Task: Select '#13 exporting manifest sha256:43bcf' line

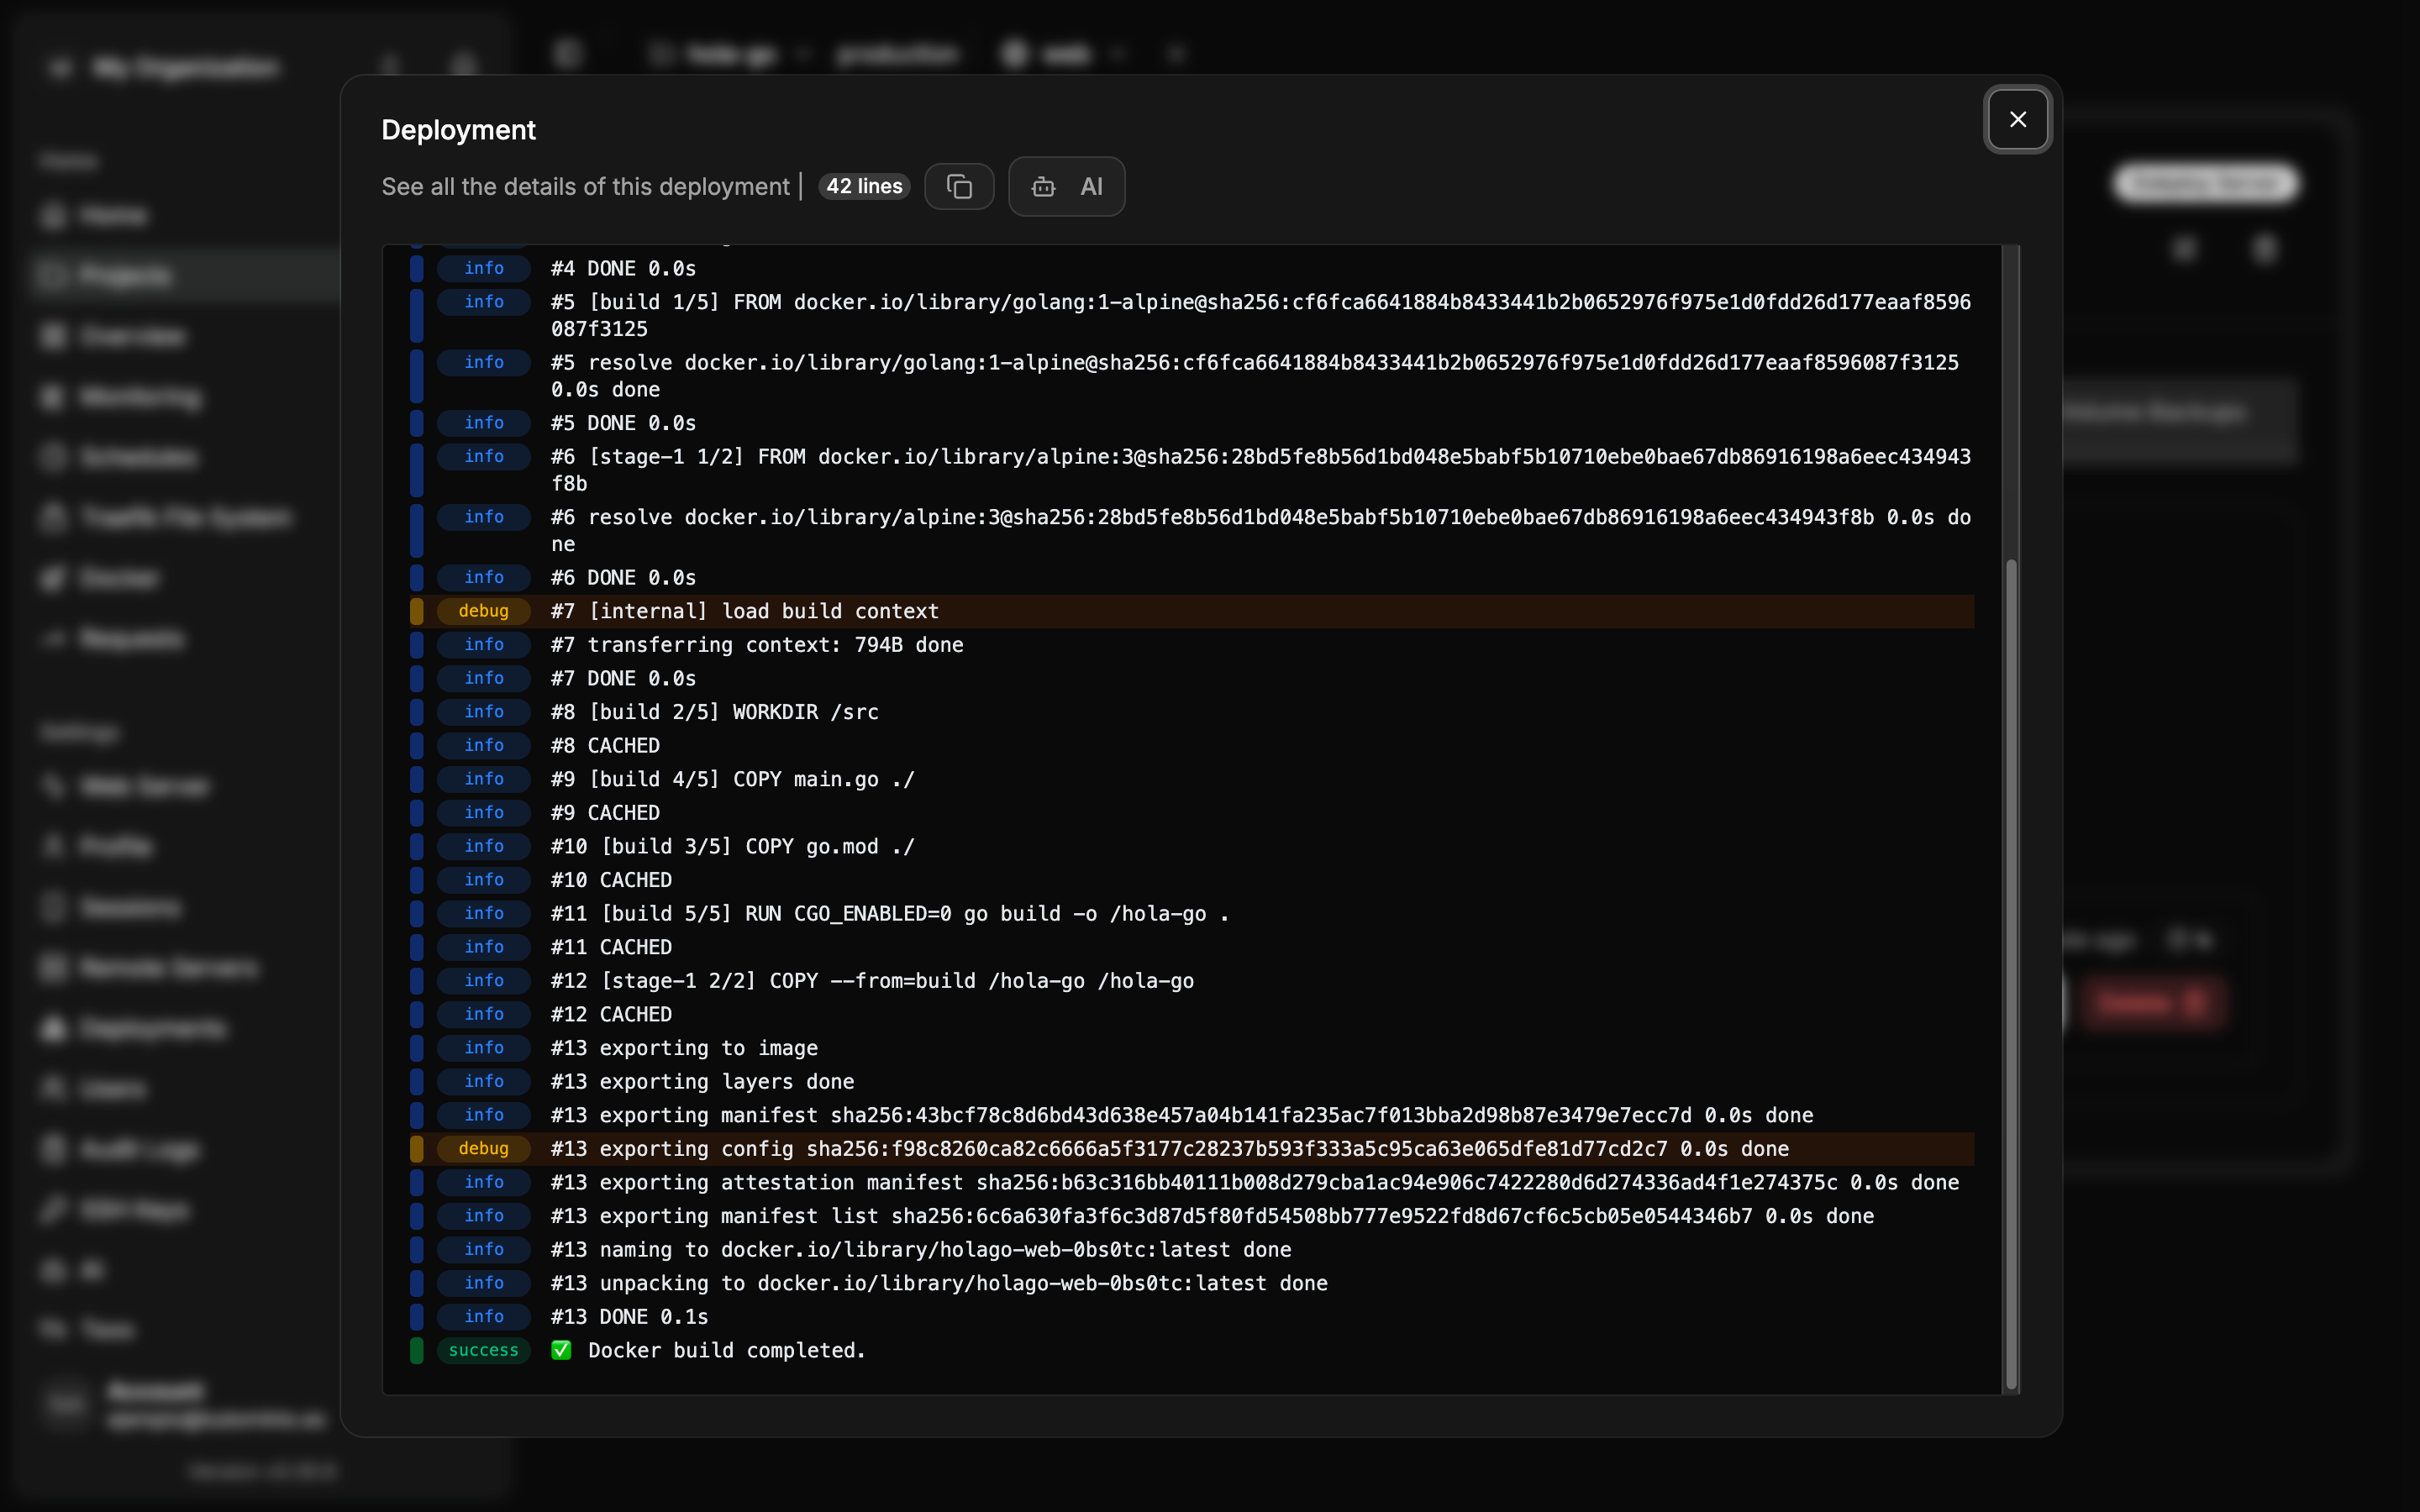Action: (1192, 1115)
